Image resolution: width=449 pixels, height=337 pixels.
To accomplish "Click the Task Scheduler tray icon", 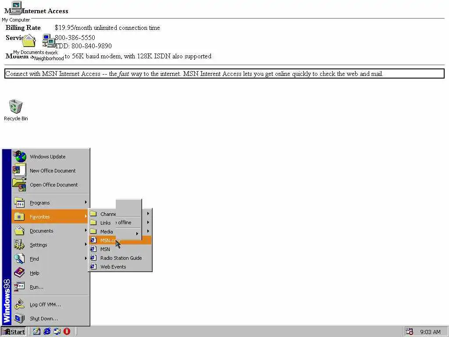I will pyautogui.click(x=410, y=332).
